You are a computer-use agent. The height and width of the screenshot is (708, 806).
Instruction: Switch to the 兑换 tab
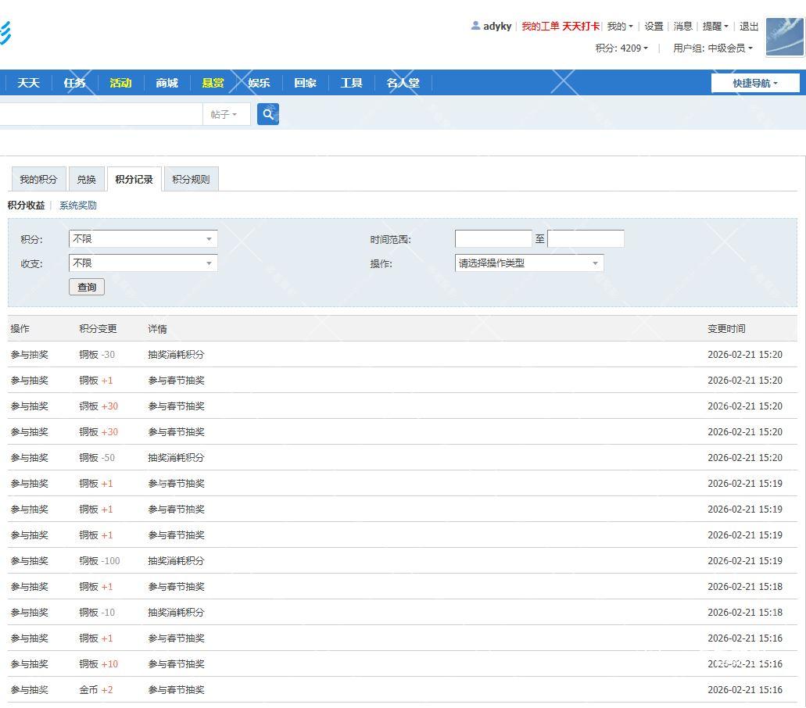click(86, 180)
